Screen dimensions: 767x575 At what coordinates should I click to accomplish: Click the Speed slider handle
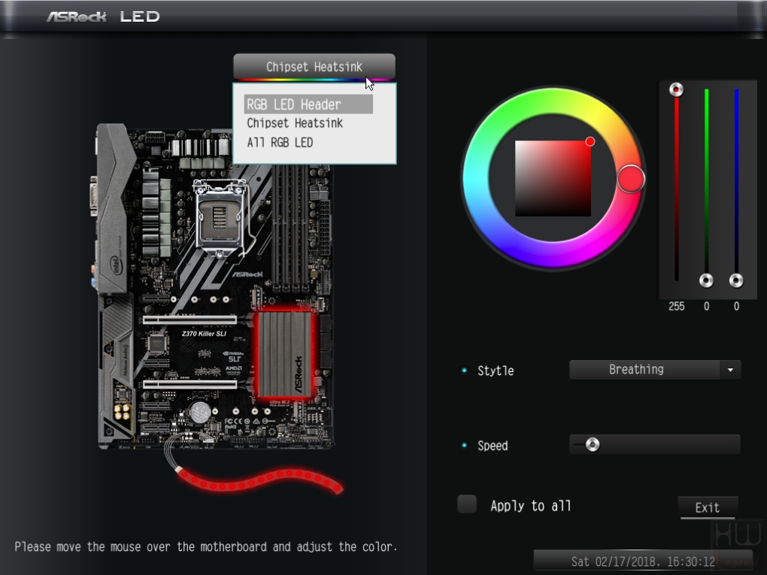[x=593, y=444]
